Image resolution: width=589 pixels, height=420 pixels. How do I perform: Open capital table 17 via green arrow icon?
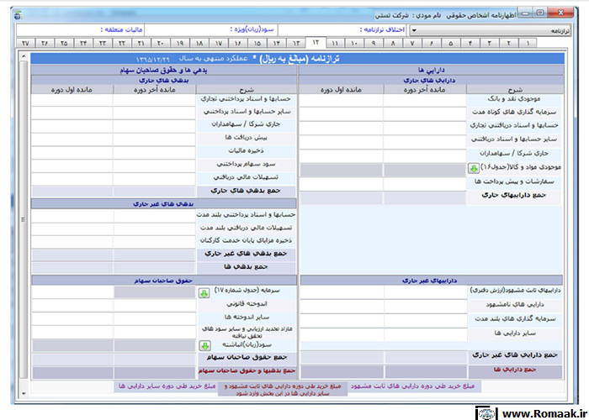204,293
